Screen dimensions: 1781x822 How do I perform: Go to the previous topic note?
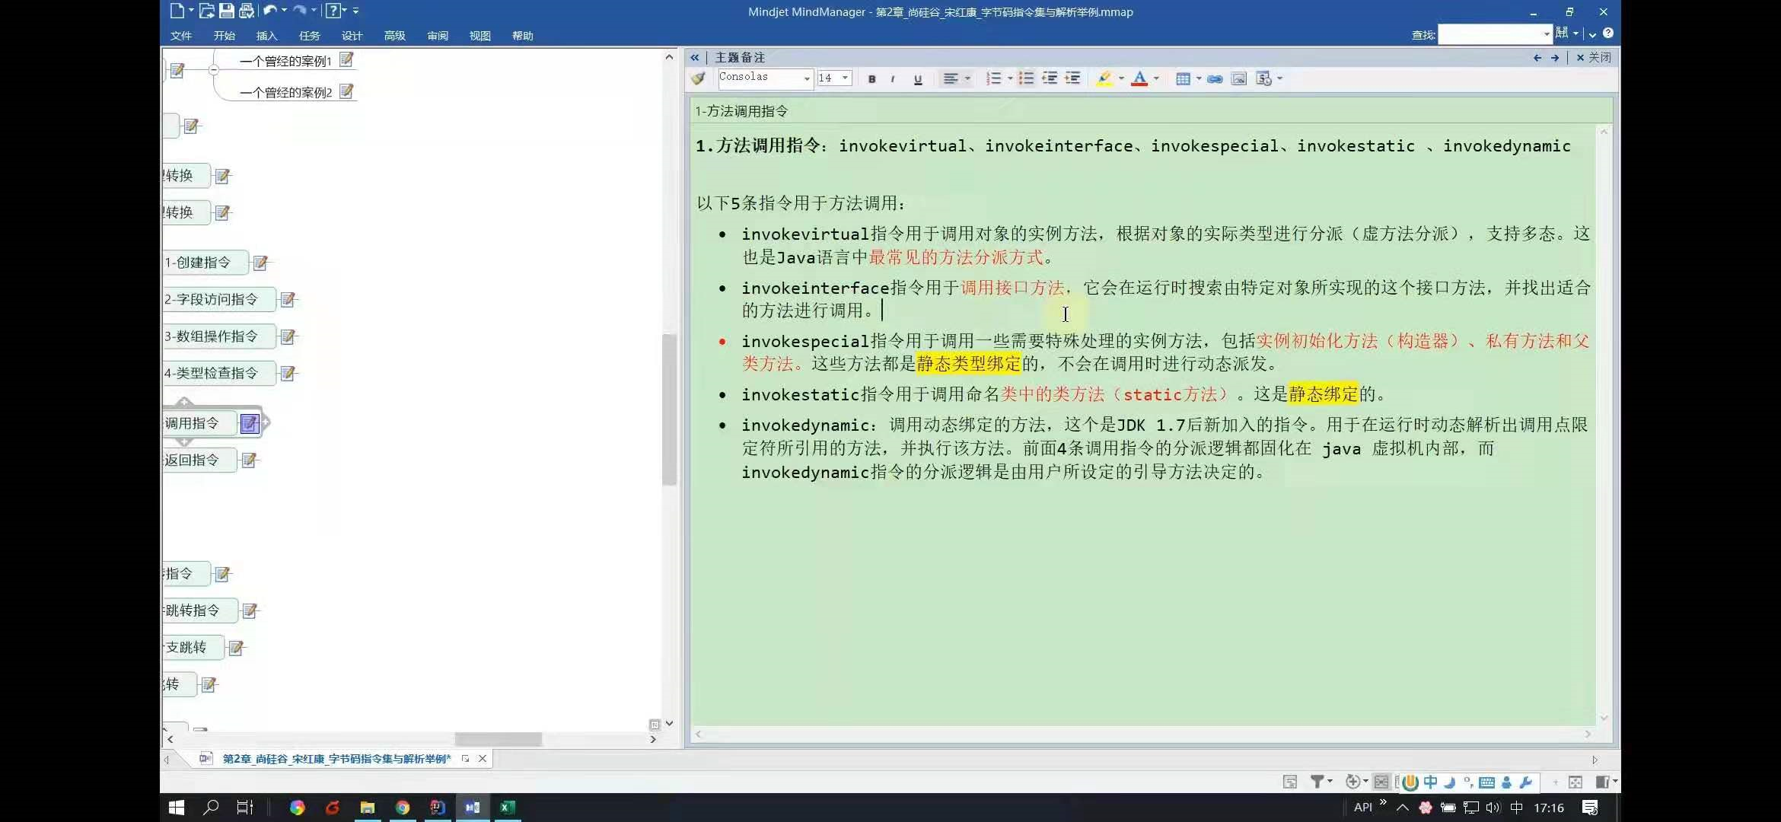(x=1537, y=58)
